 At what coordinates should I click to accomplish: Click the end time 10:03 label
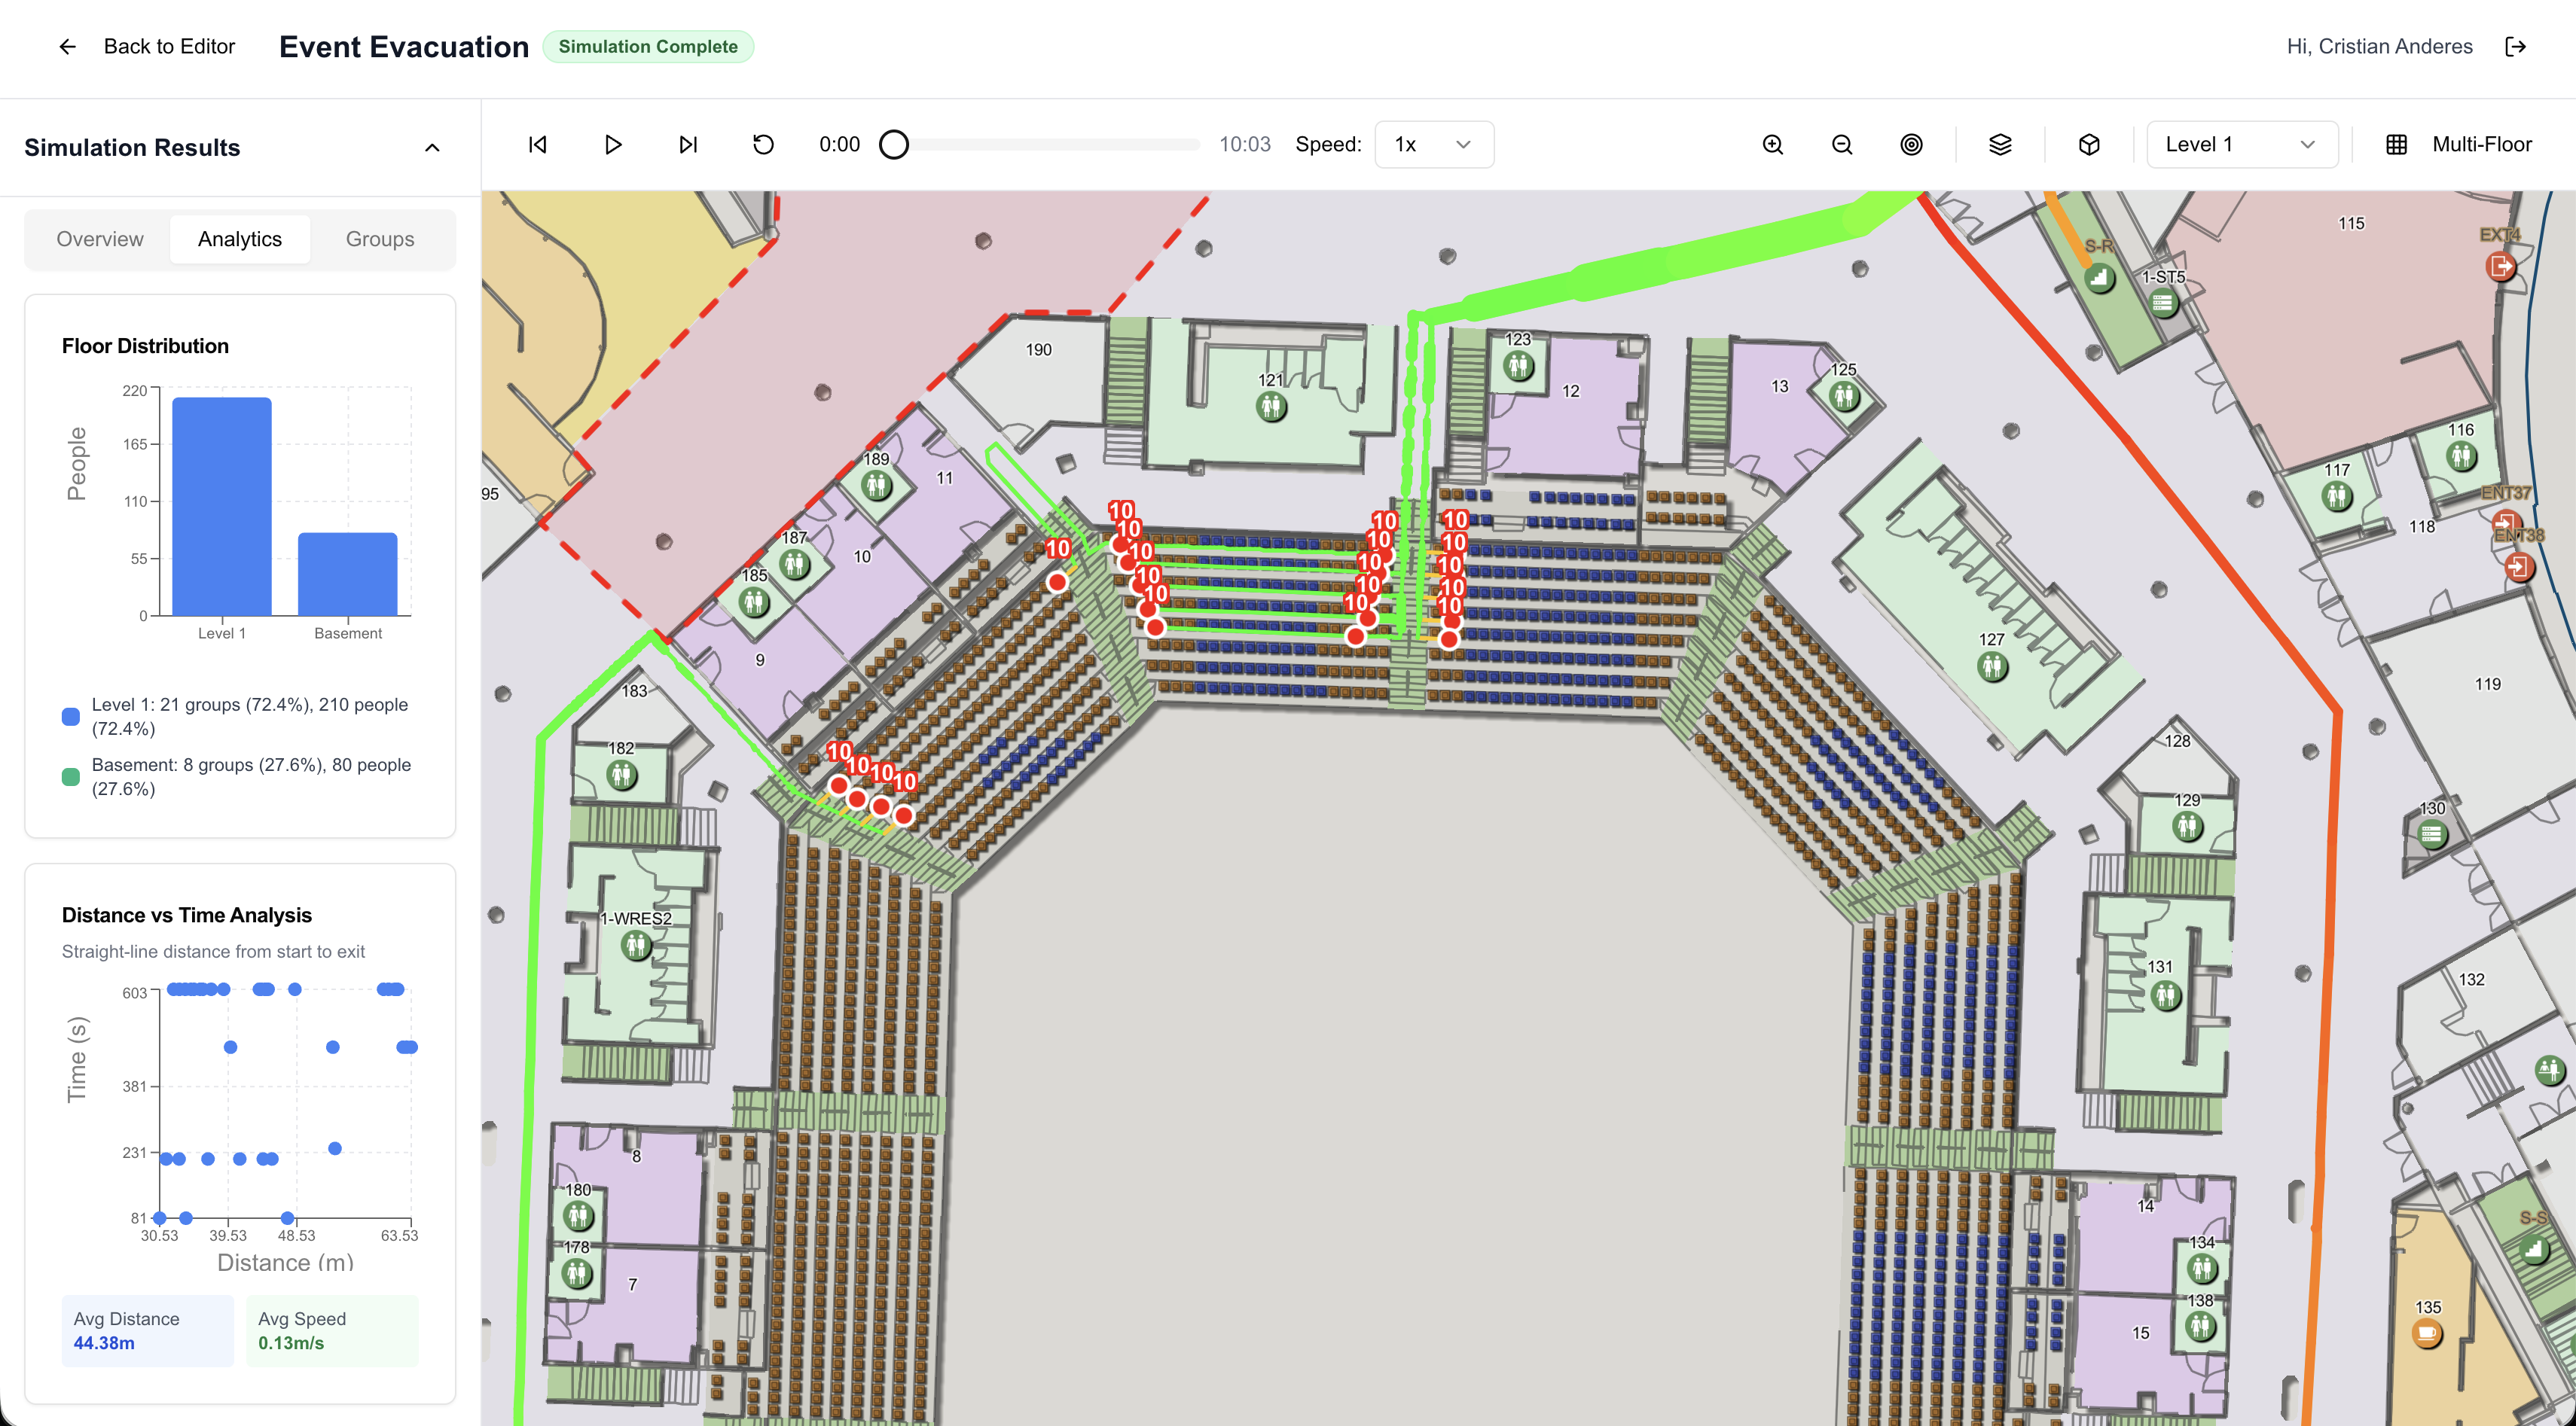[x=1245, y=145]
